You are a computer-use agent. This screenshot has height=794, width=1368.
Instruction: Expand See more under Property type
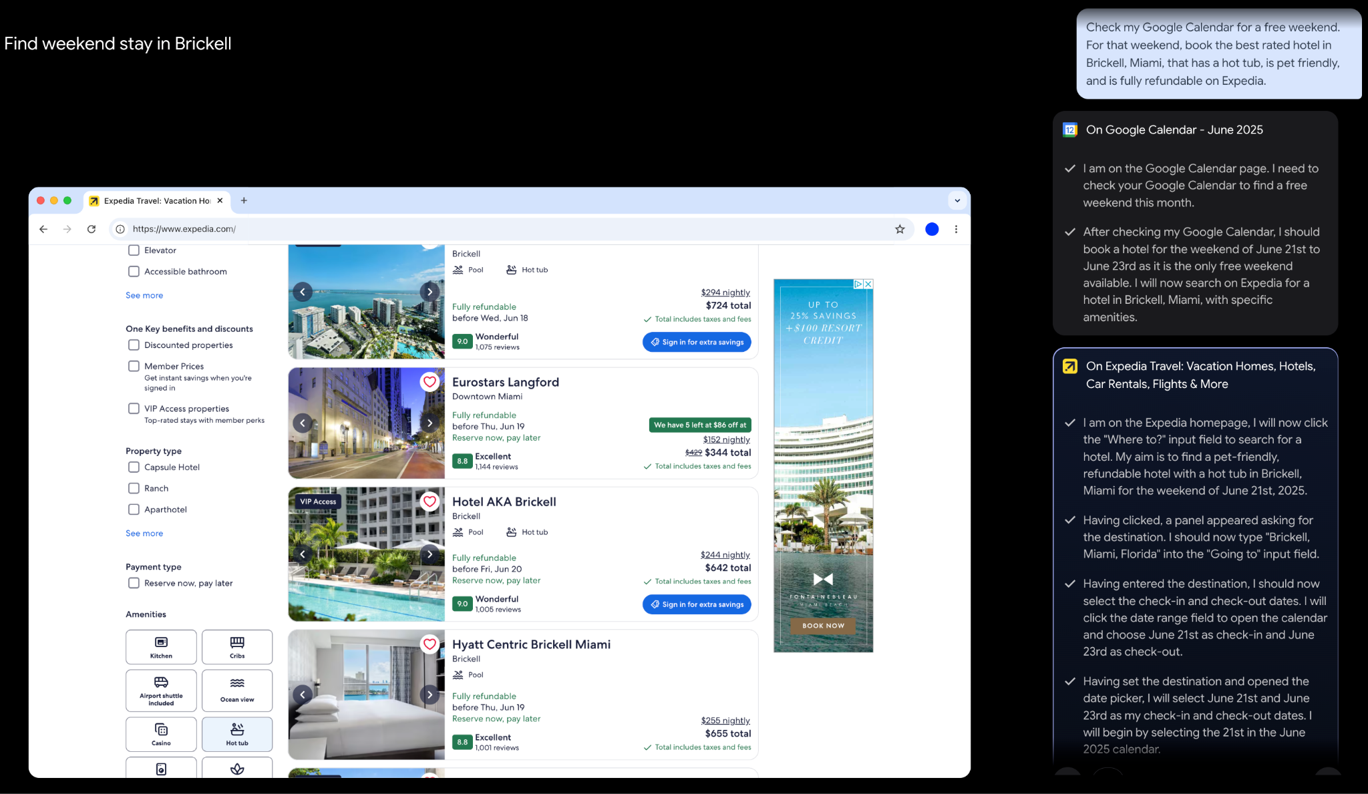point(144,533)
